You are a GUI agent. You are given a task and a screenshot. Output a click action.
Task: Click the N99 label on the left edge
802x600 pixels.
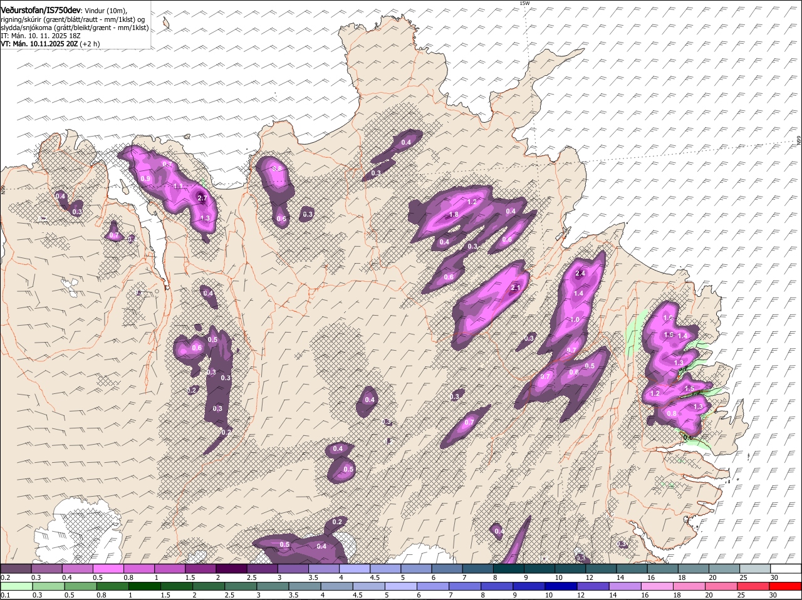pyautogui.click(x=3, y=189)
